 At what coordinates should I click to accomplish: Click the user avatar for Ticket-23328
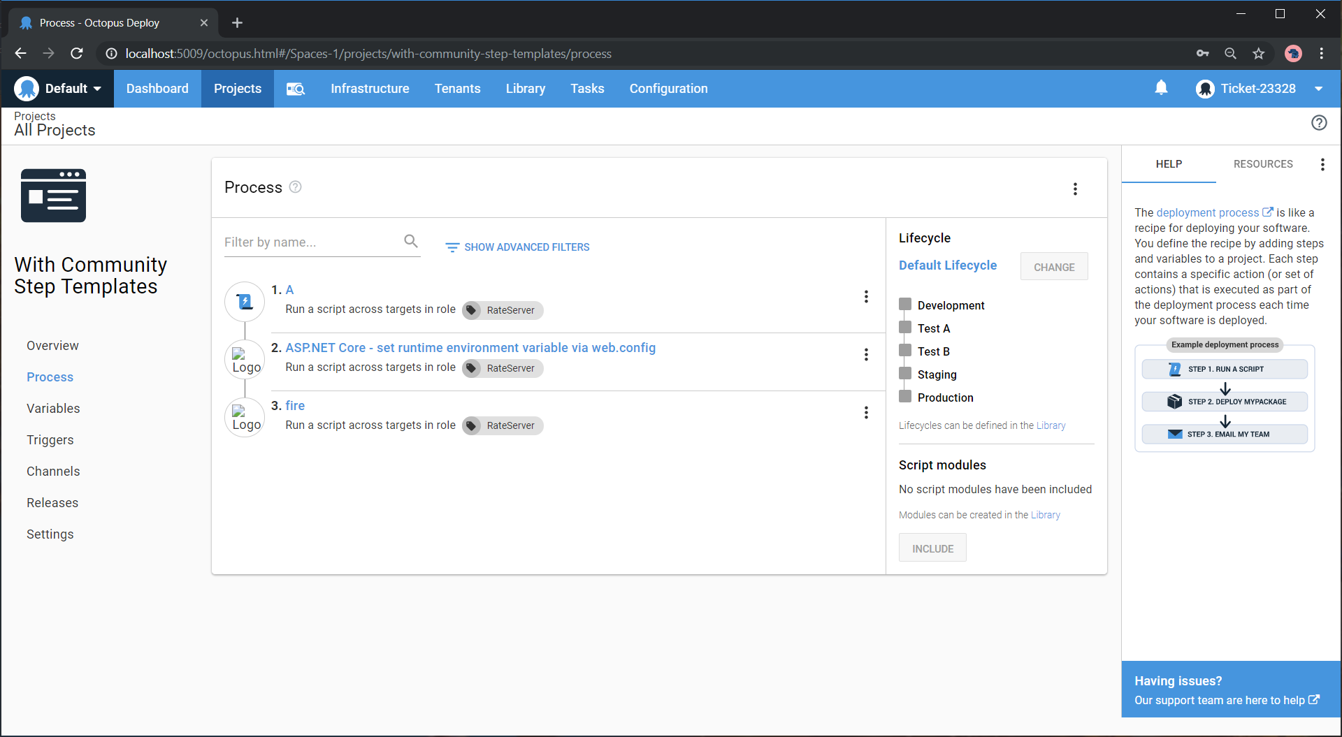tap(1205, 89)
